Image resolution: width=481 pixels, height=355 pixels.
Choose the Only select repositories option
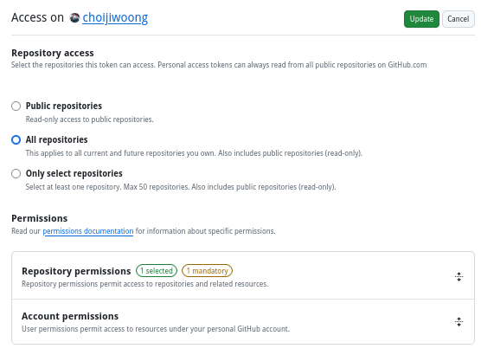[16, 173]
